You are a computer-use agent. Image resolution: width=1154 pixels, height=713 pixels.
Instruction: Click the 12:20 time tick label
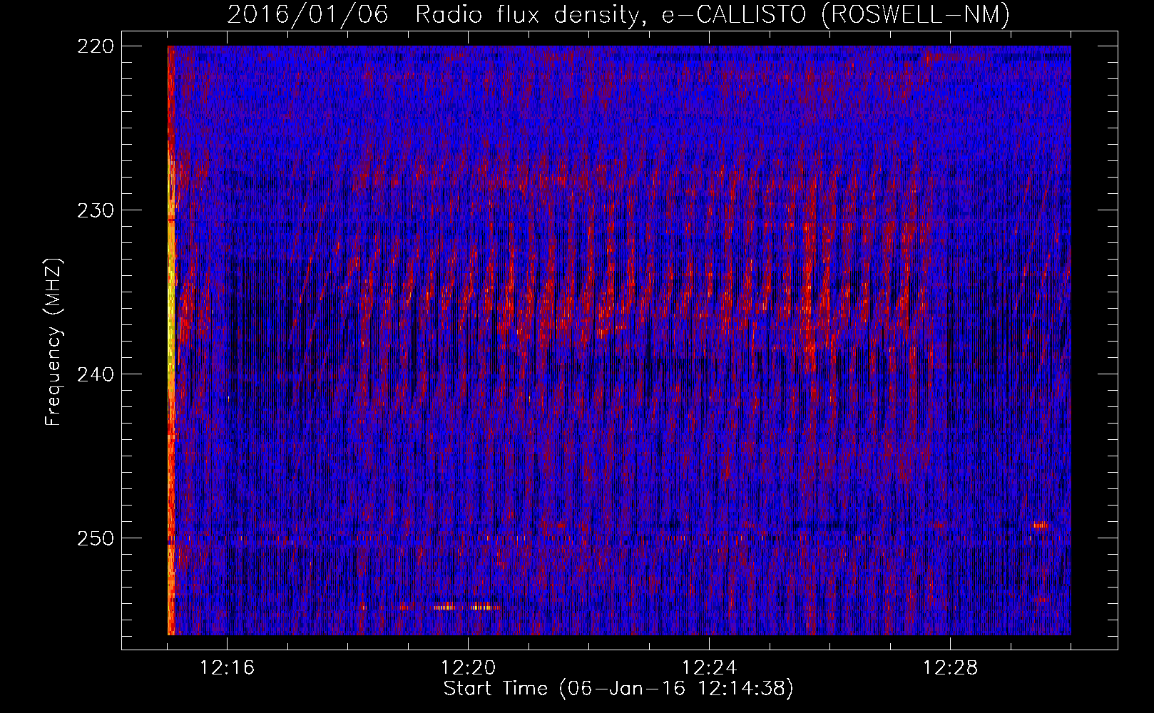(x=469, y=668)
